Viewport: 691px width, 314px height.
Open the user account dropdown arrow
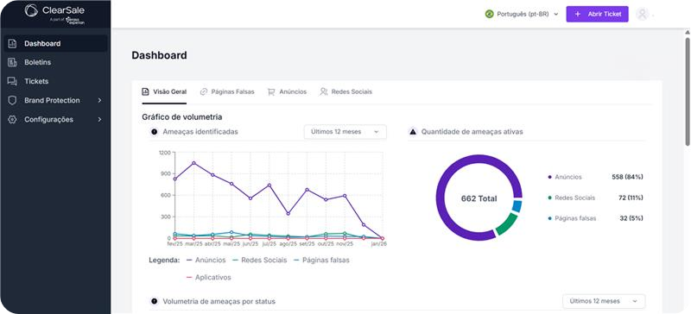[x=653, y=16]
